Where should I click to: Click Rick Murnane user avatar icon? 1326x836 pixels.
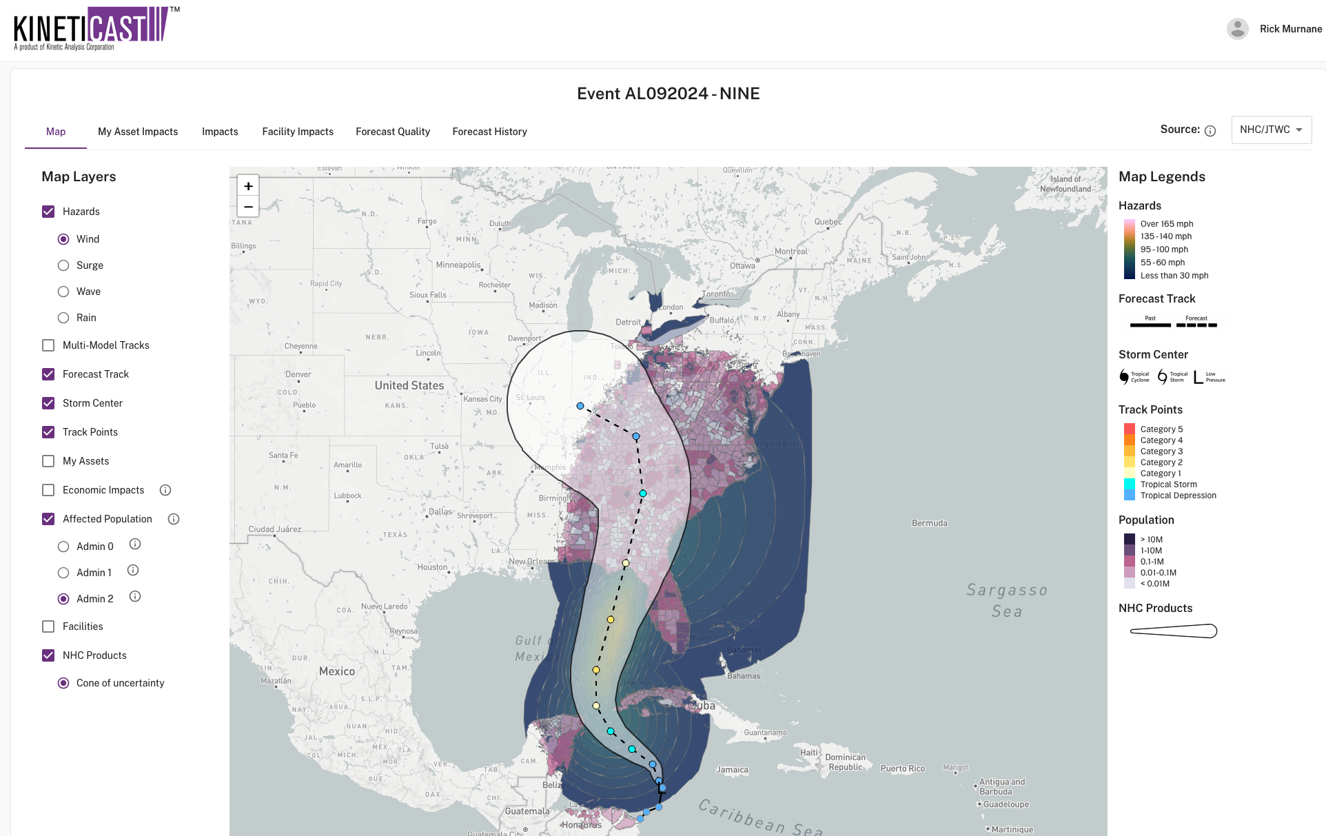[1237, 29]
